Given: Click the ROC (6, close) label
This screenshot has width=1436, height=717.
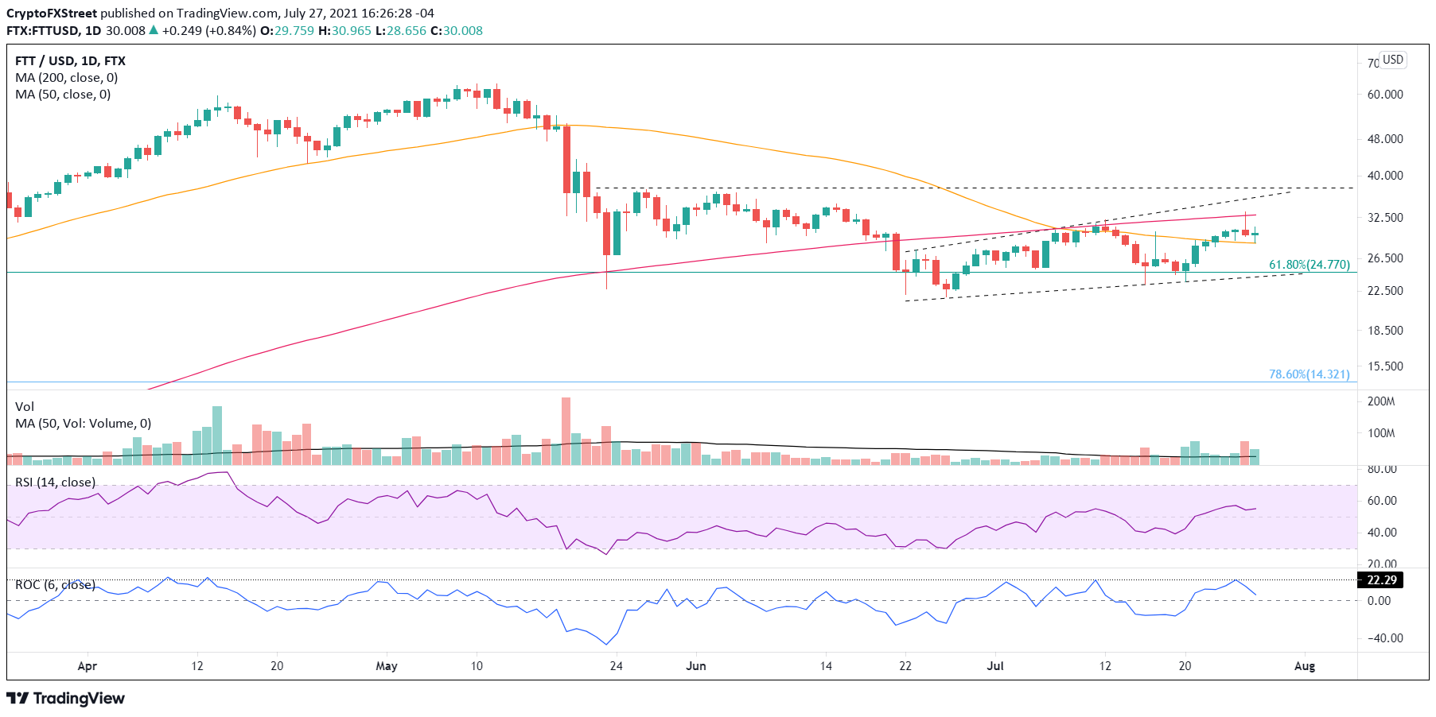Looking at the screenshot, I should tap(55, 585).
